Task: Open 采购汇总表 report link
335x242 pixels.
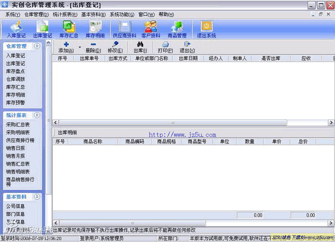Action: point(18,125)
